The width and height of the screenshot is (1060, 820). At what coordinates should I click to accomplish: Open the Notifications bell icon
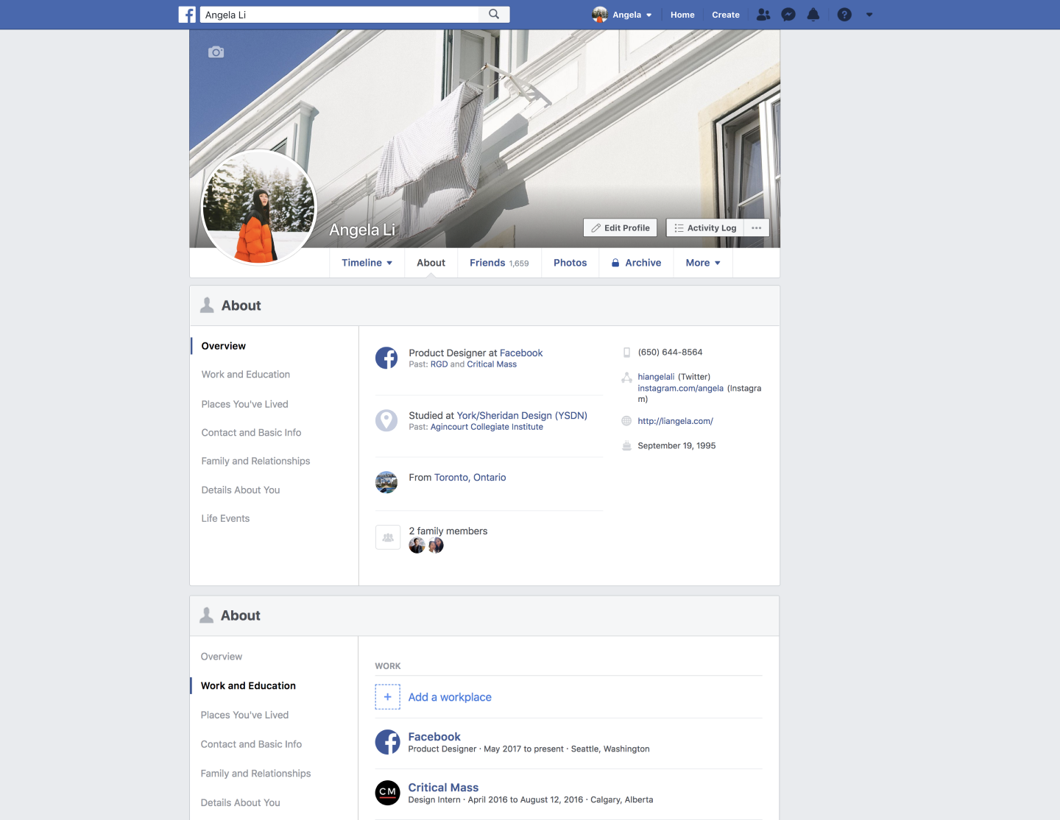tap(813, 15)
